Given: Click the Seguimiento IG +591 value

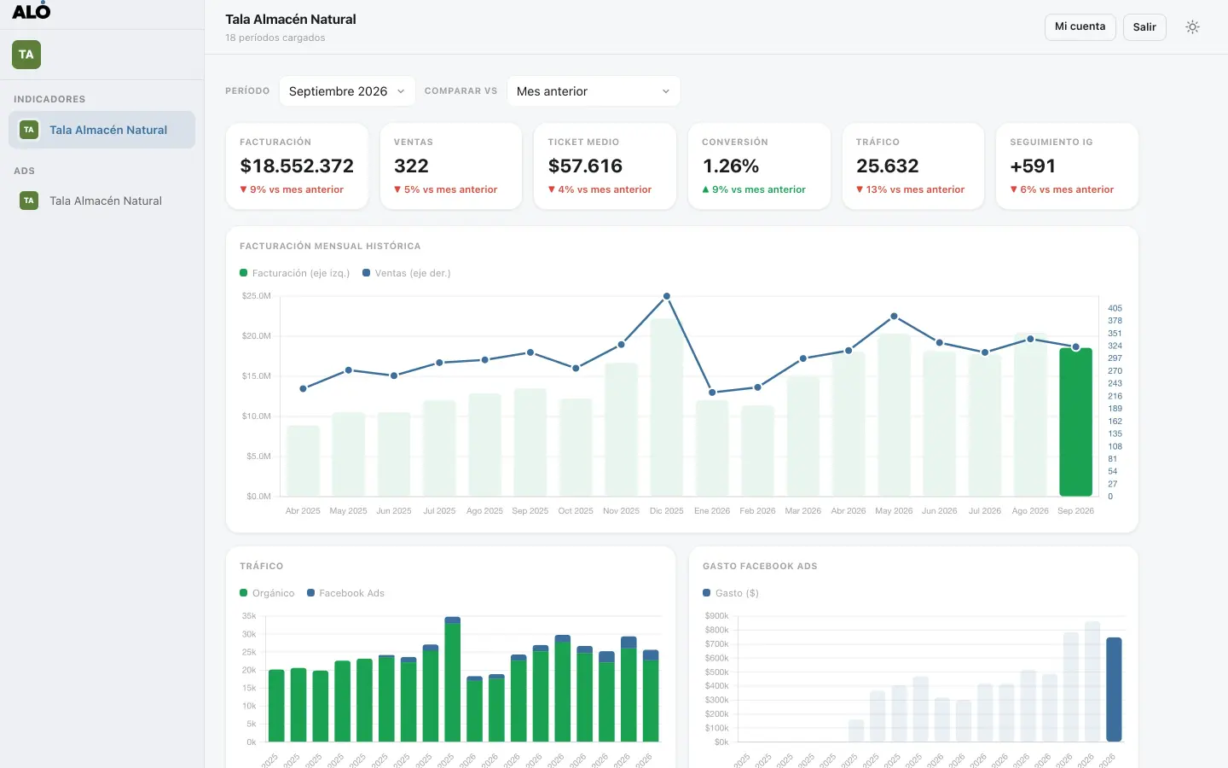Looking at the screenshot, I should pyautogui.click(x=1033, y=166).
